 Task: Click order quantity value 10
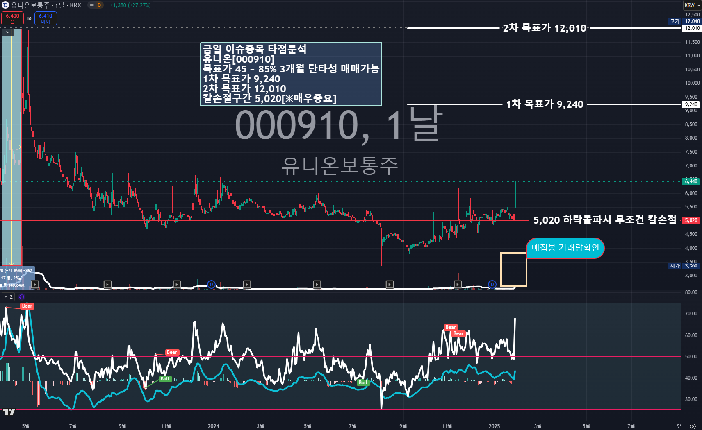click(29, 18)
